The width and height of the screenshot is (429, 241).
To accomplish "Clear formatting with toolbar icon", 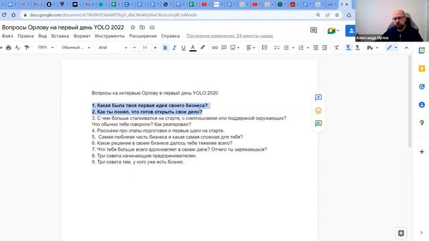I will (x=336, y=48).
